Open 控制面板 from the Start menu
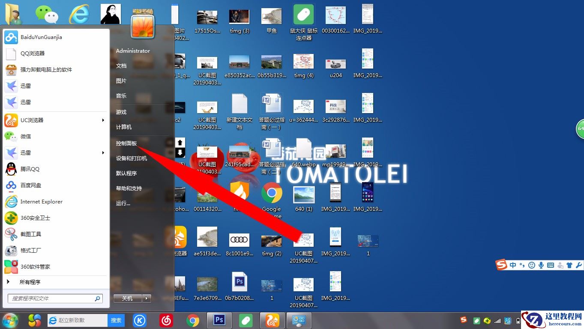Screen dimensions: 584x329 126,143
